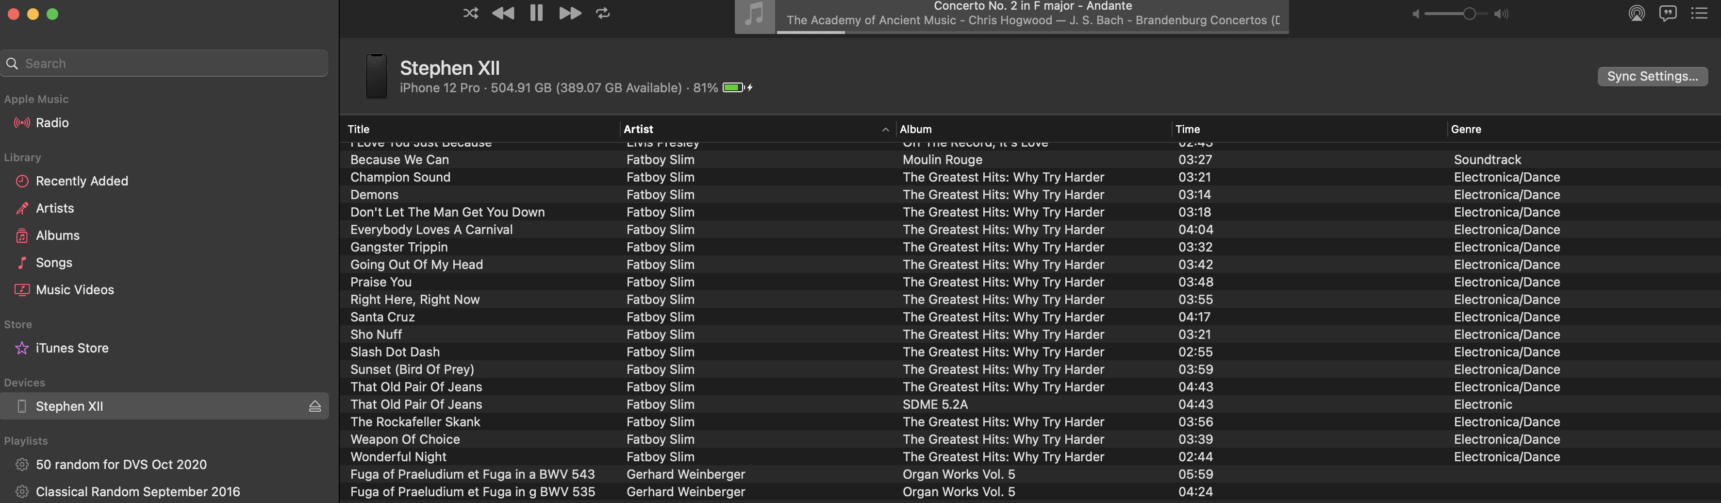The height and width of the screenshot is (503, 1721).
Task: Select Songs in the sidebar
Action: (54, 263)
